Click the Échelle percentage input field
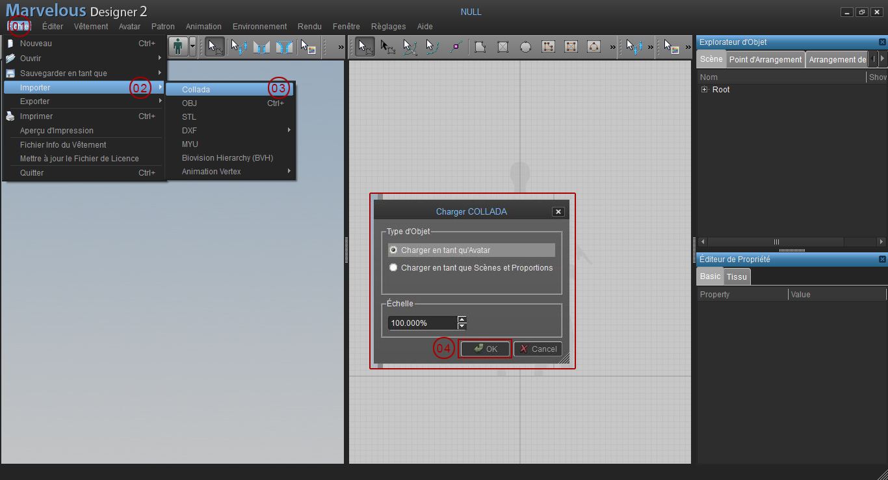This screenshot has width=888, height=480. (x=423, y=323)
